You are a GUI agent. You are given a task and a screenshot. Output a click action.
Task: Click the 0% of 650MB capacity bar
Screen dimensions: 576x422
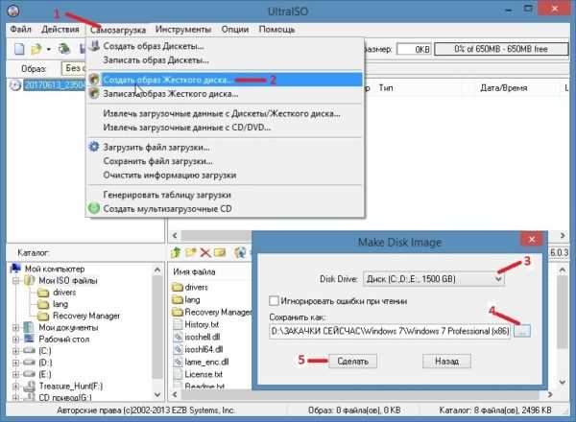coord(501,49)
